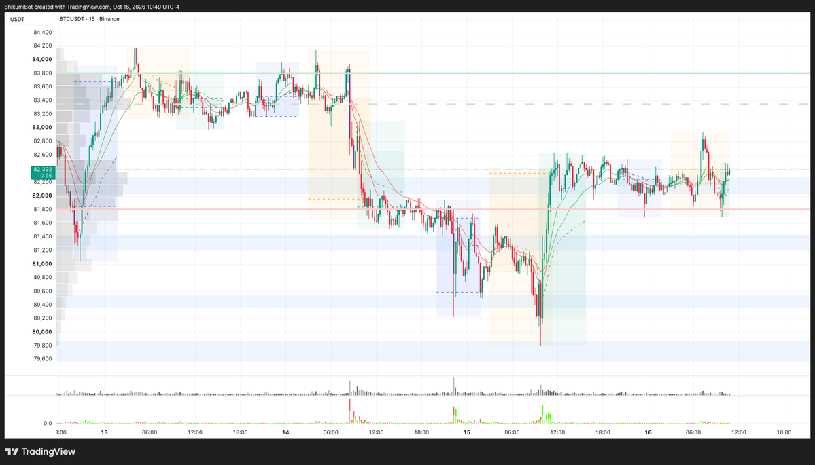Select the 84,200 price axis label
The width and height of the screenshot is (815, 465).
pyautogui.click(x=42, y=45)
